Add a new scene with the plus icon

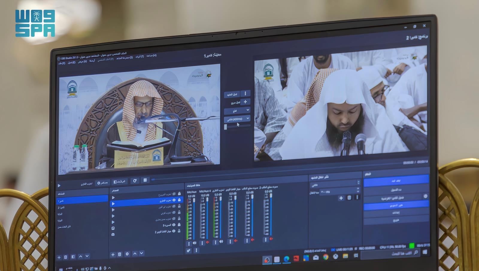pyautogui.click(x=59, y=257)
